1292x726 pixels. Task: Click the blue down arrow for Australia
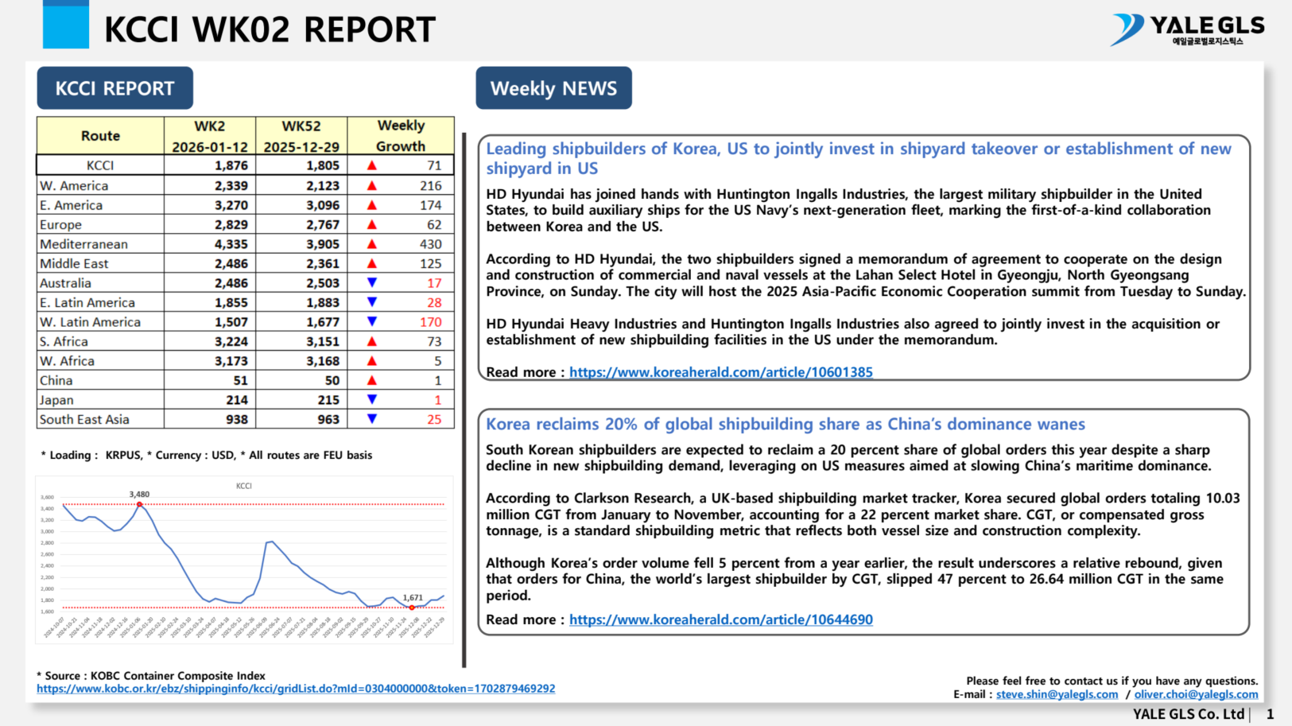(x=371, y=283)
